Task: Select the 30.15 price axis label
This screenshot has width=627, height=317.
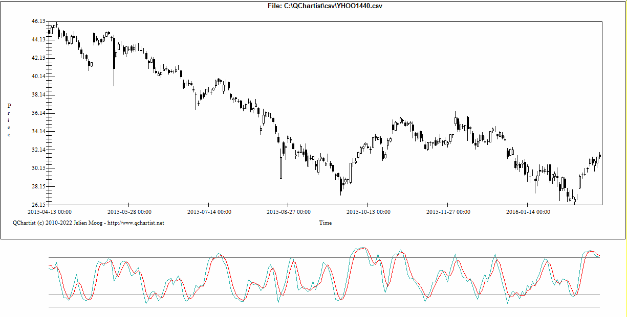Action: point(38,168)
